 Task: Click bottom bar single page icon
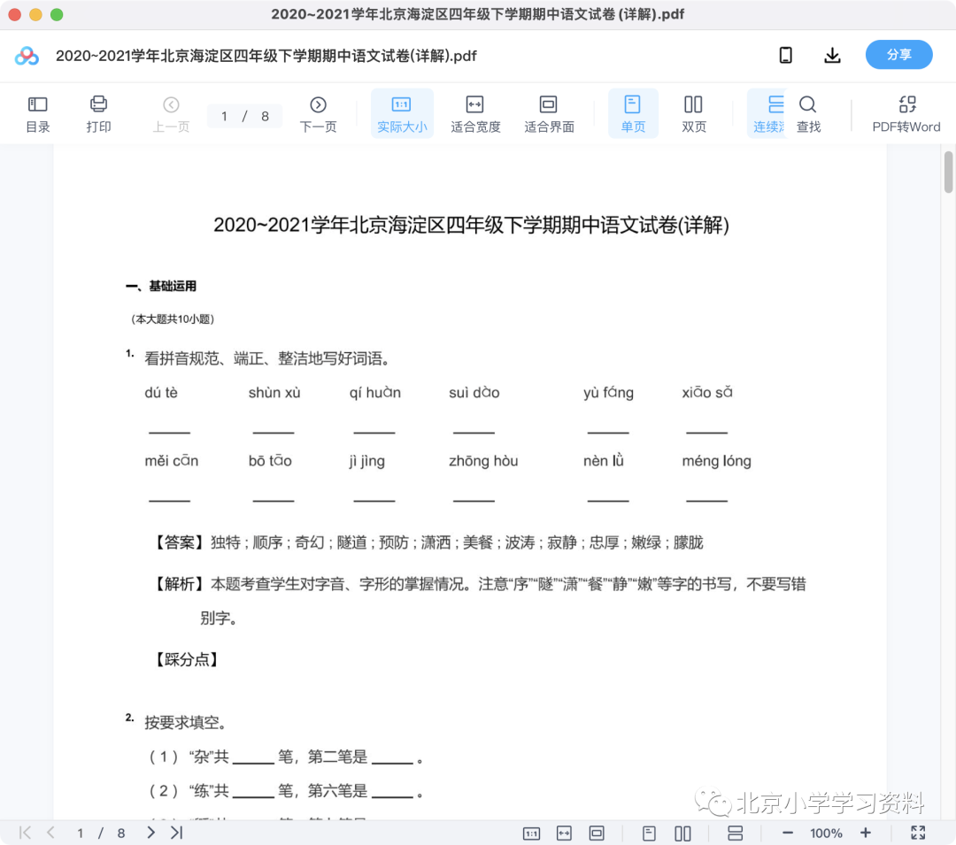click(650, 833)
